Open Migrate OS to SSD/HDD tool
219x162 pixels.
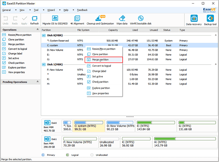coord(55,20)
